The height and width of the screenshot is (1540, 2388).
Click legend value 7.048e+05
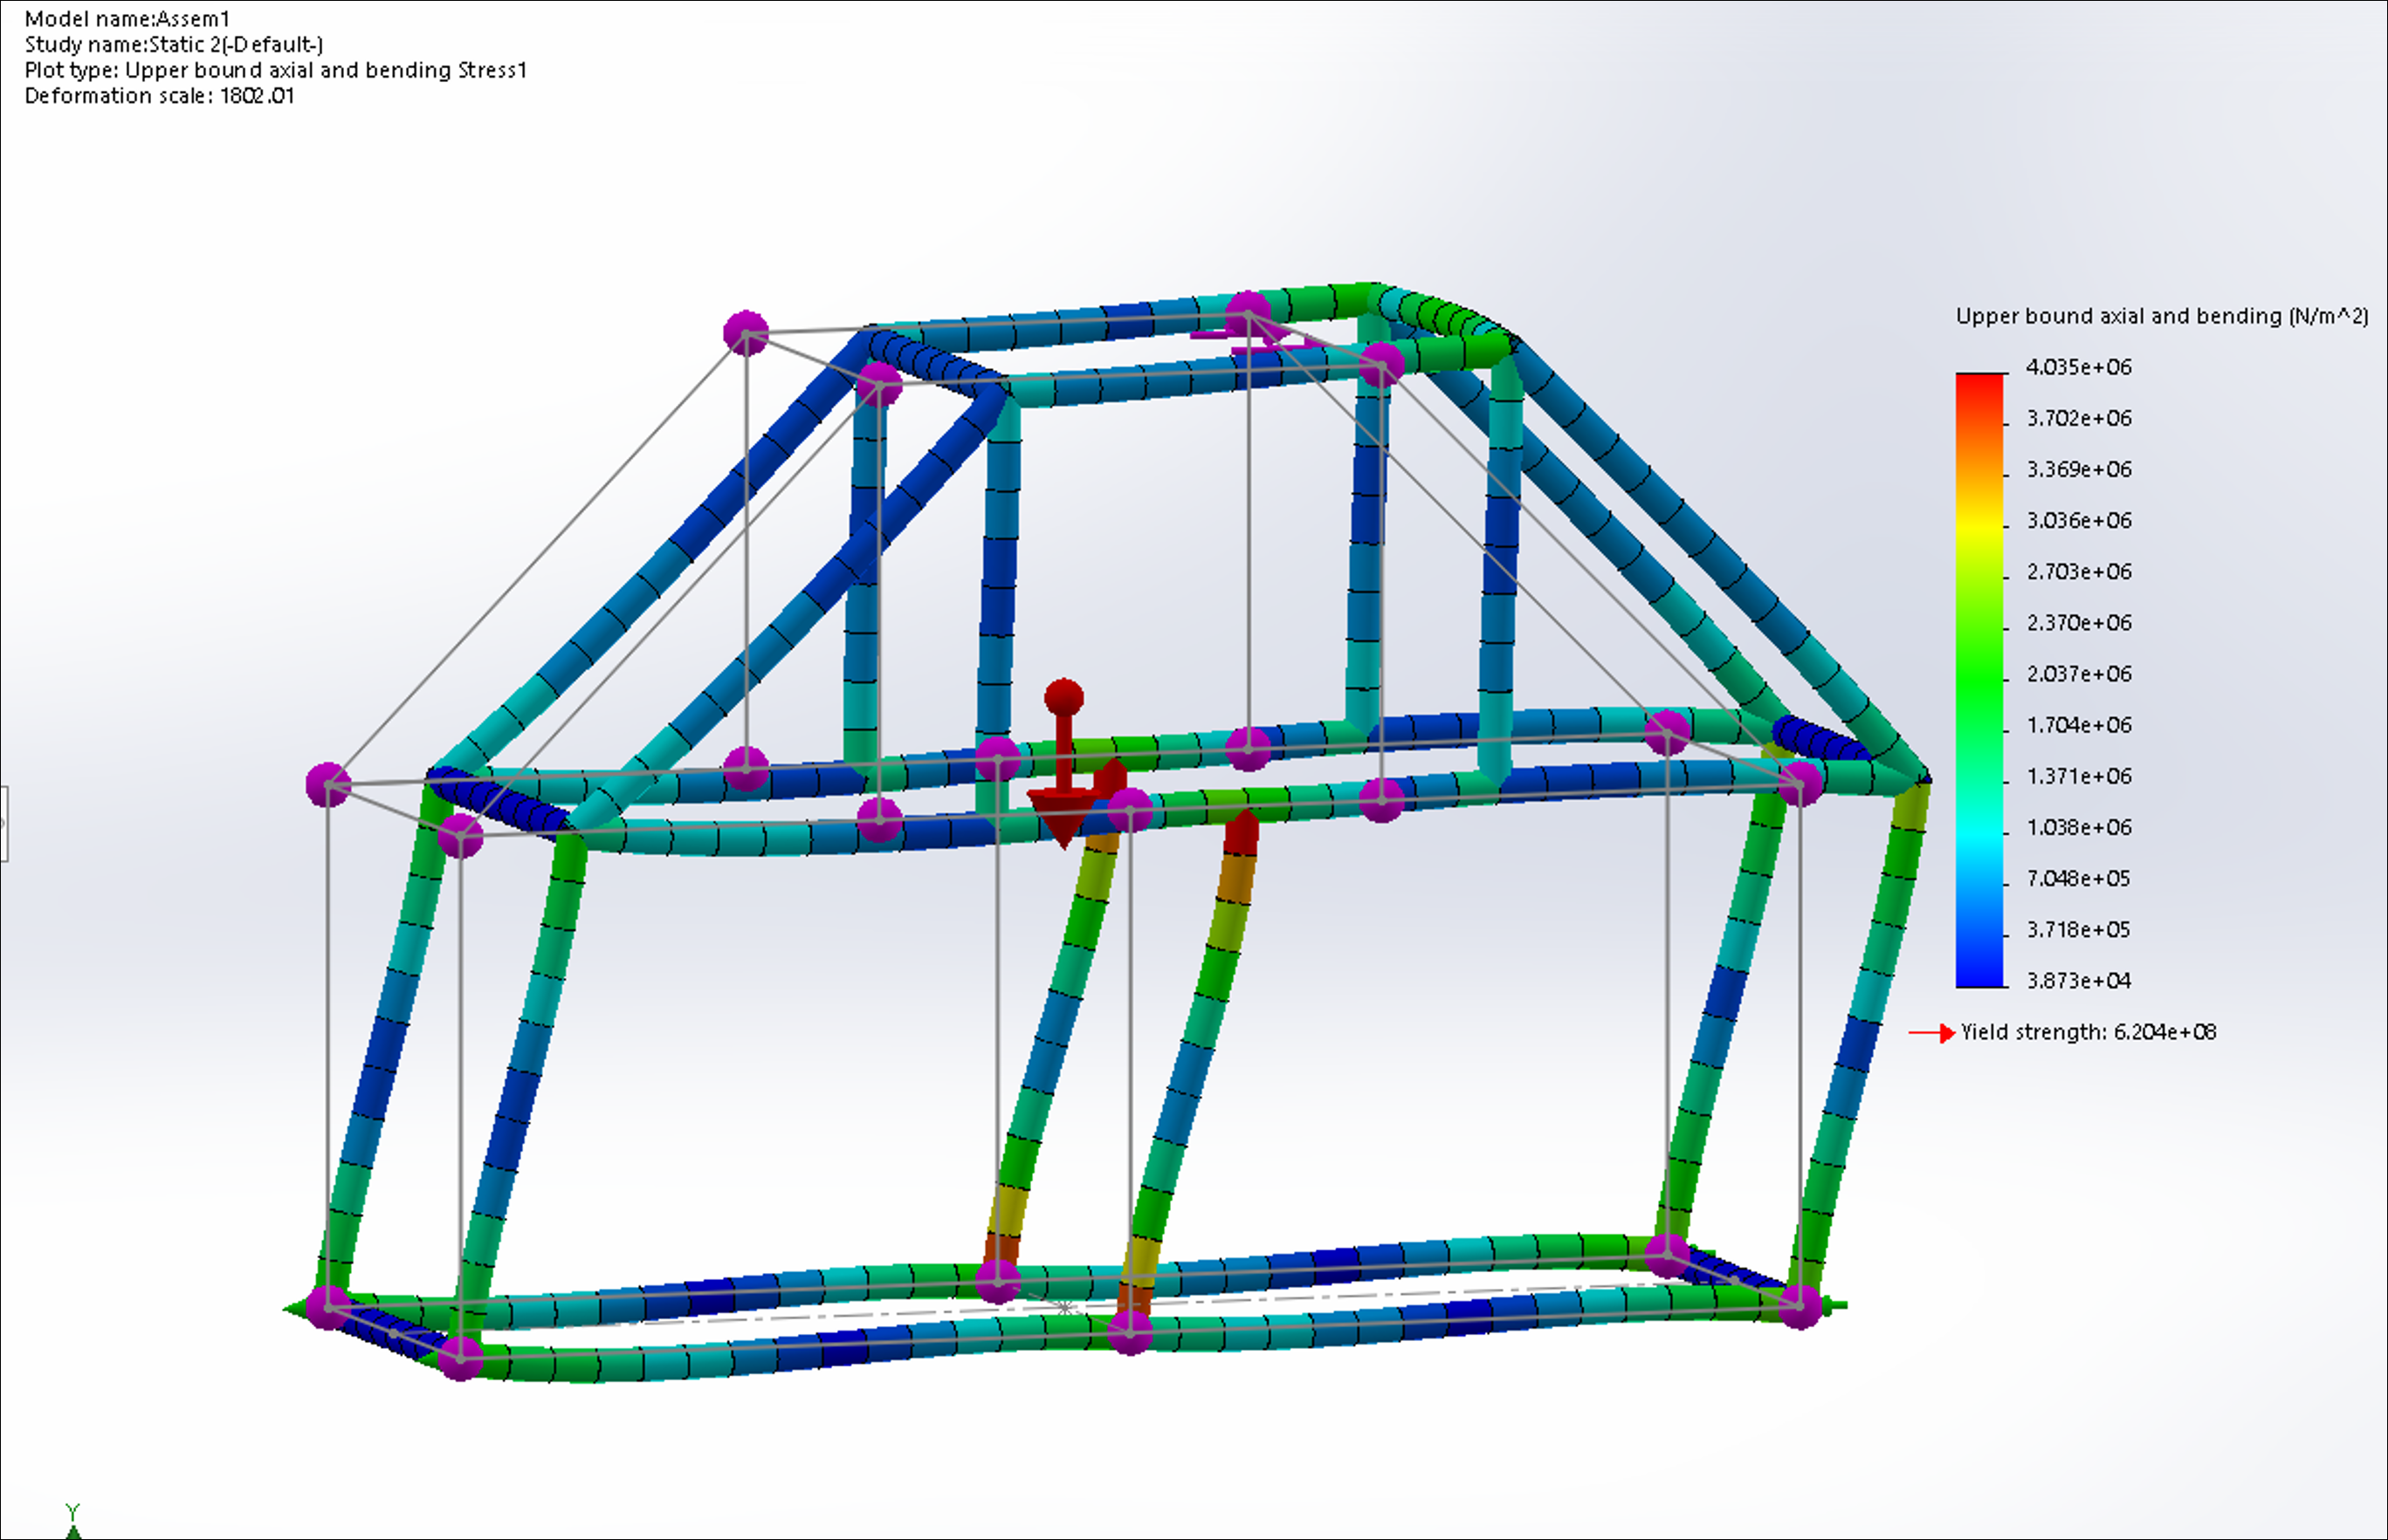coord(2079,878)
